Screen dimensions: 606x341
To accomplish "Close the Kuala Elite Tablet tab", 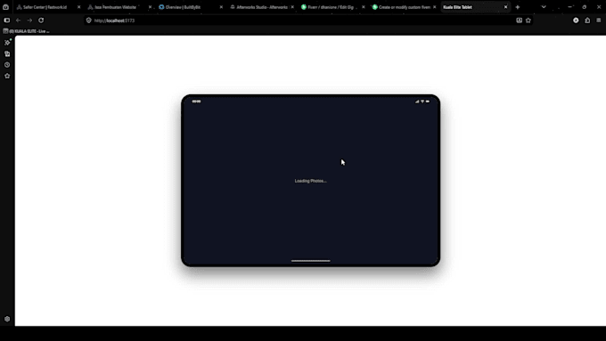I will pyautogui.click(x=505, y=7).
